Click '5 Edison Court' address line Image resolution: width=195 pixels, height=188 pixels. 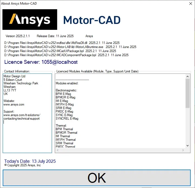click(13, 80)
